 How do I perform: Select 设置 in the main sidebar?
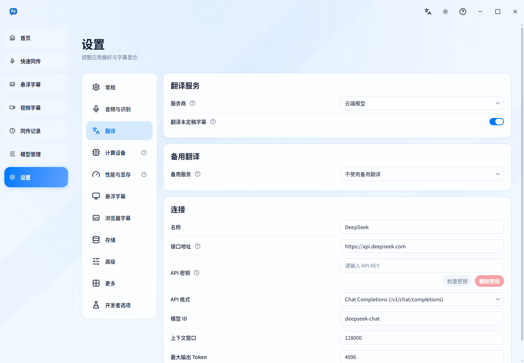click(36, 177)
